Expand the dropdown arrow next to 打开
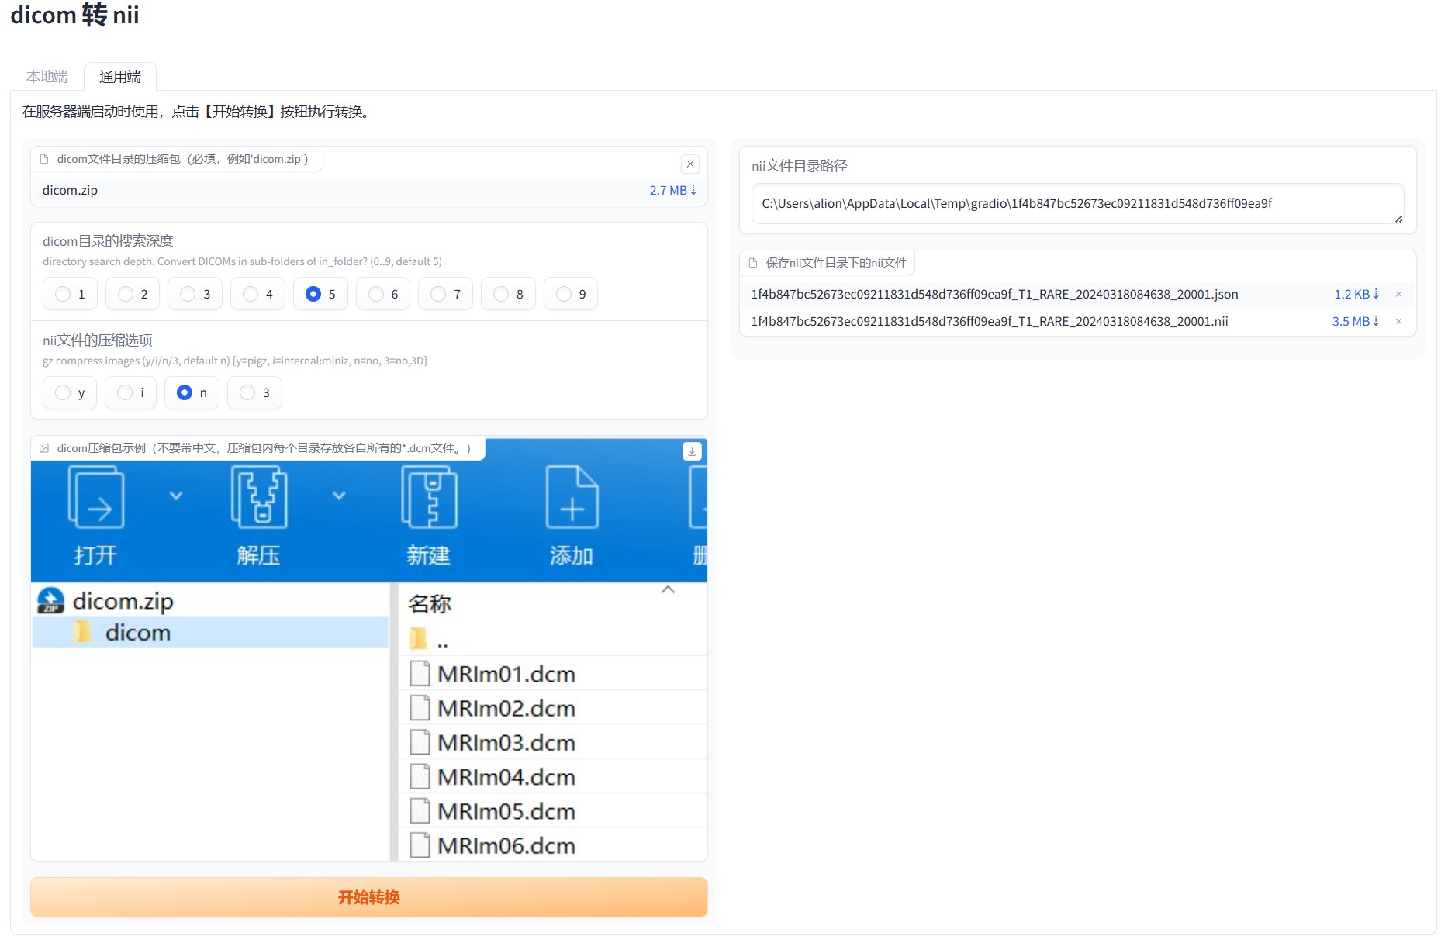The width and height of the screenshot is (1448, 943). tap(176, 496)
